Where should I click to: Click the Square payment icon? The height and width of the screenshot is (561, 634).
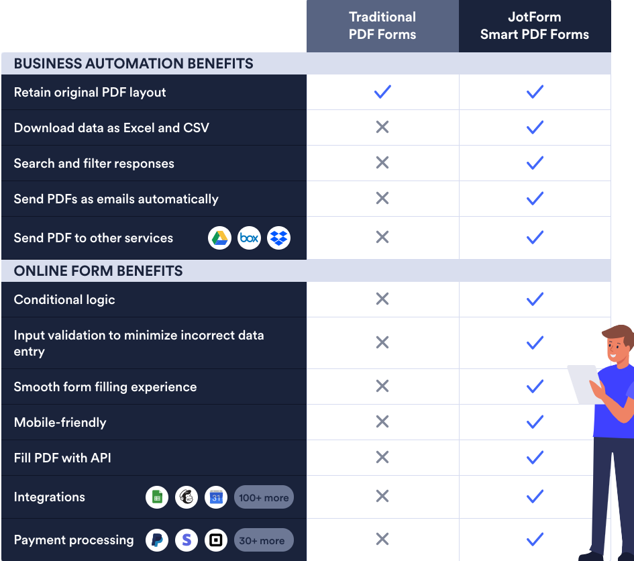click(x=216, y=540)
